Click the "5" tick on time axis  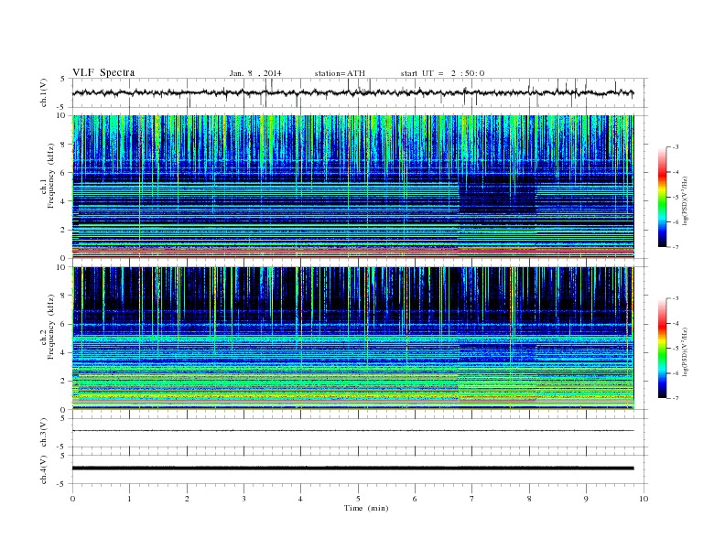click(358, 499)
